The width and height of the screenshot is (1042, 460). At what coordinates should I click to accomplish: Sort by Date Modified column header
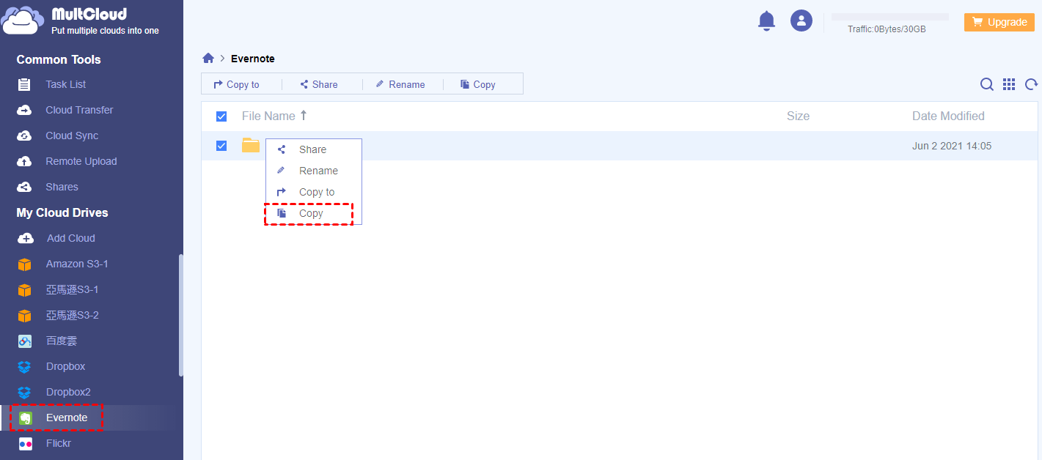point(948,116)
